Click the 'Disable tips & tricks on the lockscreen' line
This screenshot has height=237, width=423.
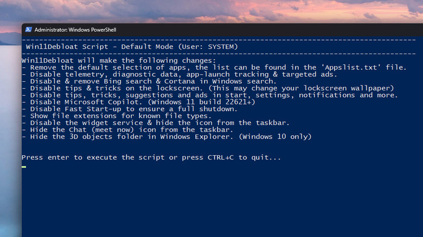click(x=211, y=88)
